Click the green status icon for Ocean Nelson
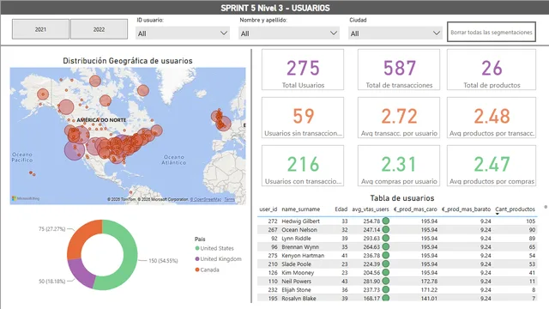Viewport: 549px width, 309px height. coord(385,230)
